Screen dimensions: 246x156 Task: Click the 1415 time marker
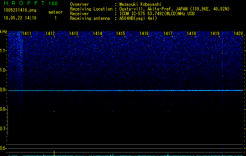coord(120,33)
